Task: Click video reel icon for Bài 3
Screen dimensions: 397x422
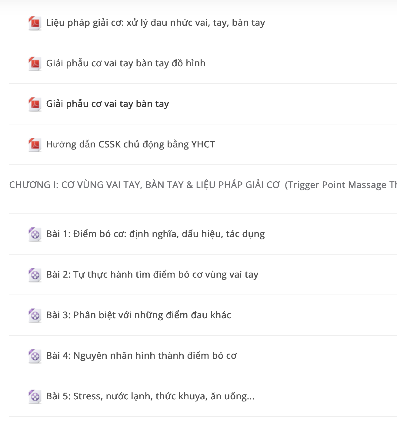Action: tap(35, 315)
